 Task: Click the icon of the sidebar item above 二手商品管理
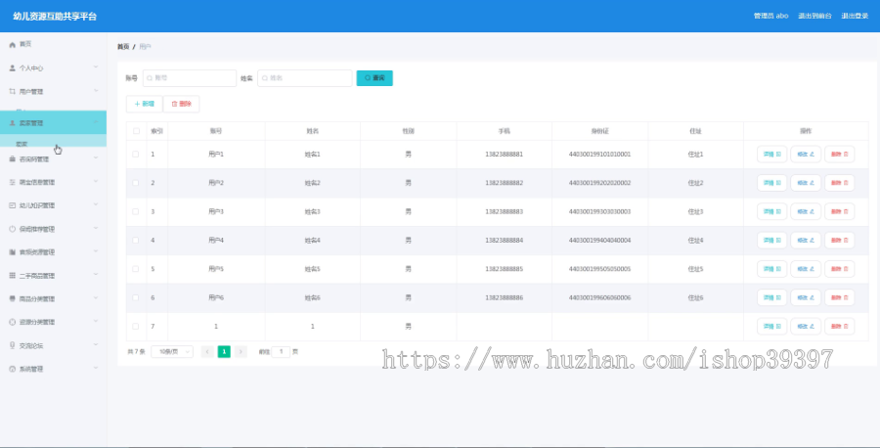click(x=13, y=252)
